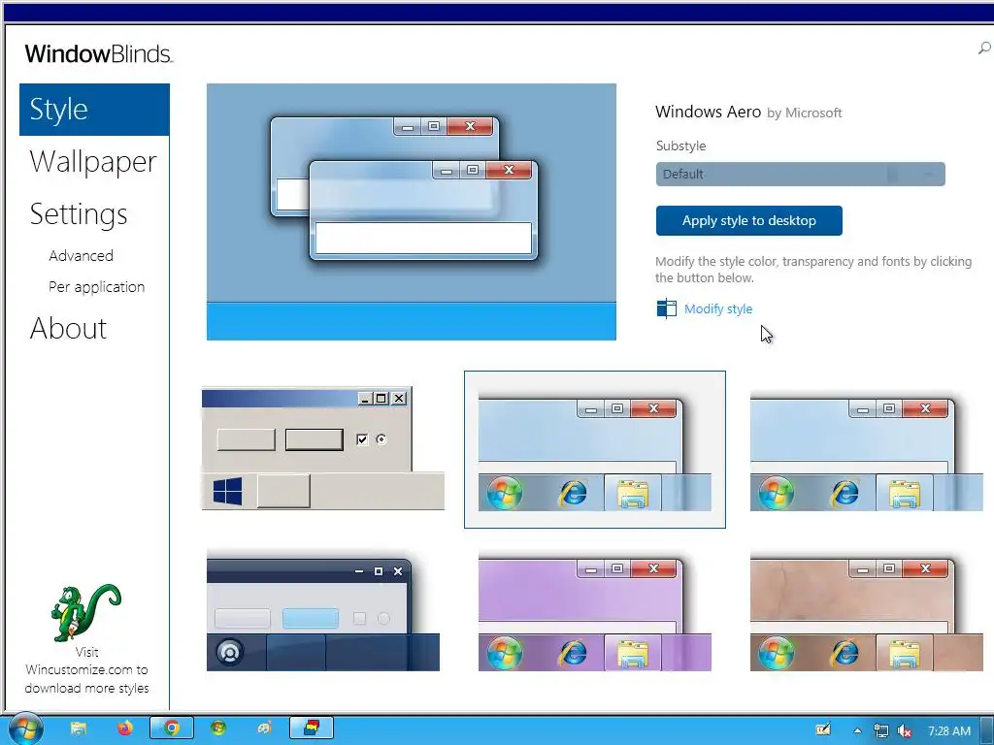Select the highlighted Windows Aero style thumbnail
The width and height of the screenshot is (994, 745).
(x=595, y=449)
